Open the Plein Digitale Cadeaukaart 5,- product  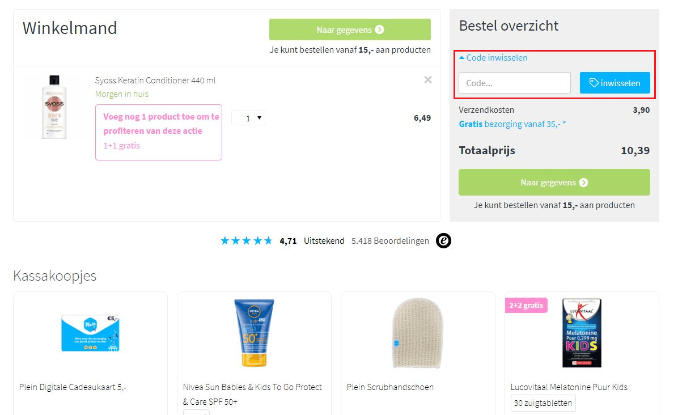pos(90,334)
